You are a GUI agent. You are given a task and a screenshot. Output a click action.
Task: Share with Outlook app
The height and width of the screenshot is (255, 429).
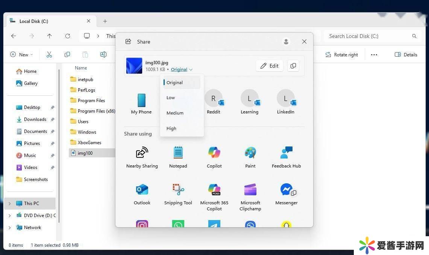click(x=142, y=194)
